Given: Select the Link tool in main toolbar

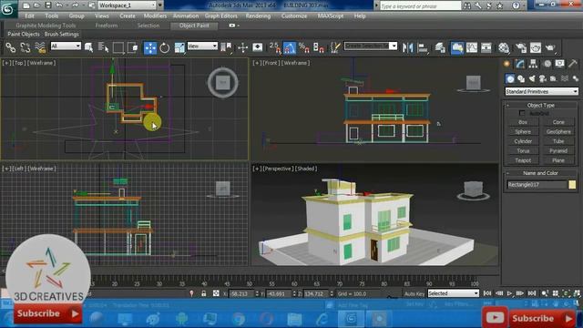Looking at the screenshot, I should pyautogui.click(x=11, y=47).
